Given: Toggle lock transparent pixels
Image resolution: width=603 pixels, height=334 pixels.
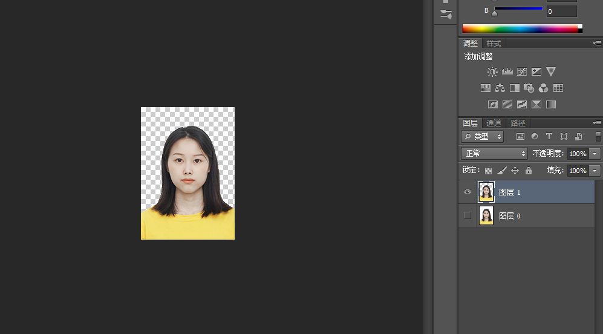Looking at the screenshot, I should pyautogui.click(x=489, y=171).
